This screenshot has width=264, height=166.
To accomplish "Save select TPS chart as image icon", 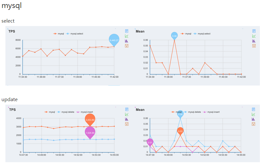I will pos(127,46).
